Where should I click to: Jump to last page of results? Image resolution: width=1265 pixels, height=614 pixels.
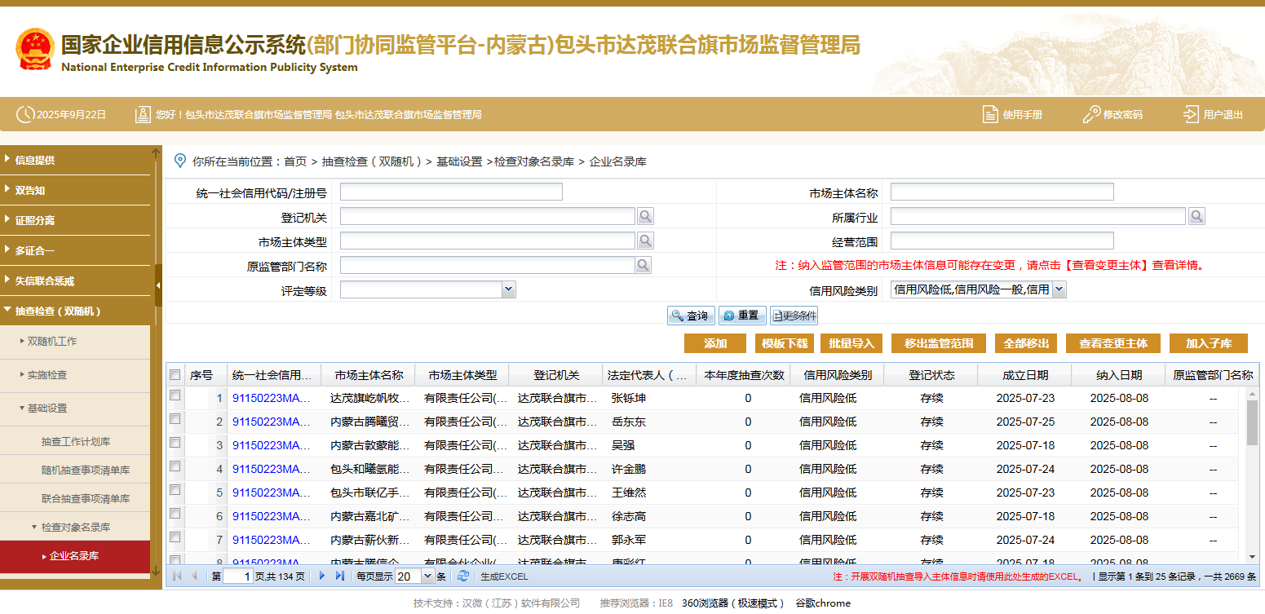tap(340, 576)
